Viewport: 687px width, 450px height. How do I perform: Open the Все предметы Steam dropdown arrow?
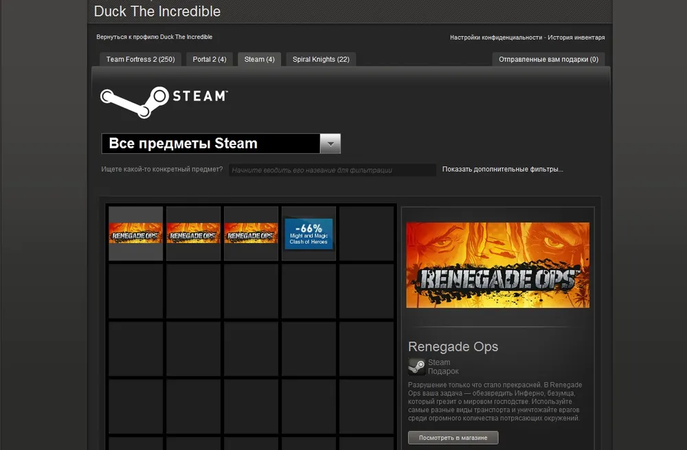(330, 144)
